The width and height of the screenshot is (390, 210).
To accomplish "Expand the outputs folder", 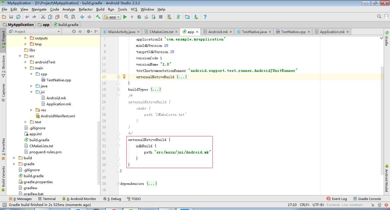I will pyautogui.click(x=25, y=38).
